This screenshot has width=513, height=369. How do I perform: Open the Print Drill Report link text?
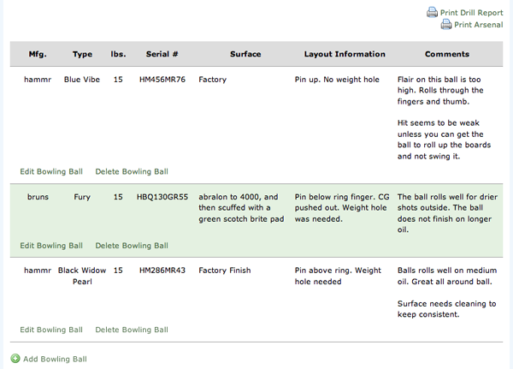(x=471, y=13)
